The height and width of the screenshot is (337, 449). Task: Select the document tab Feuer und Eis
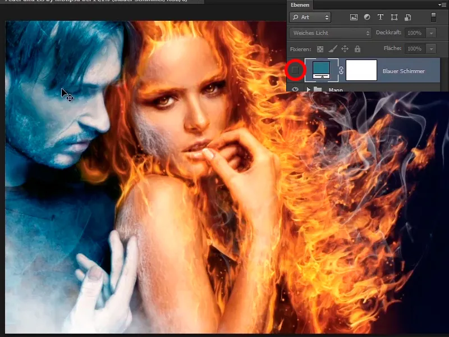102,1
